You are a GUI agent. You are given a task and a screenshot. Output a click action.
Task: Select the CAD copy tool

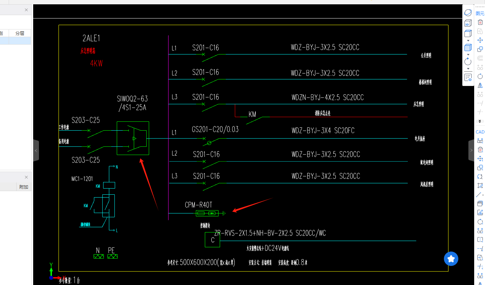point(480,168)
